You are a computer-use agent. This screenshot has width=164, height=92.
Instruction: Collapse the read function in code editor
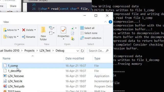(x=39, y=9)
